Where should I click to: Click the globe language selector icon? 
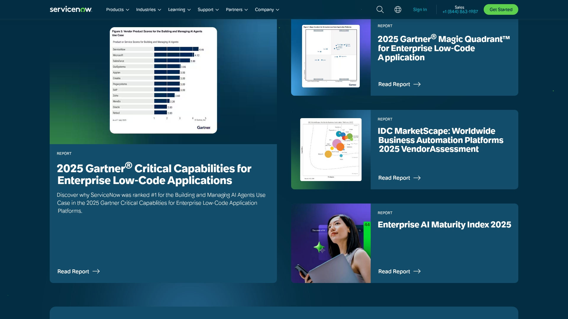(x=398, y=9)
